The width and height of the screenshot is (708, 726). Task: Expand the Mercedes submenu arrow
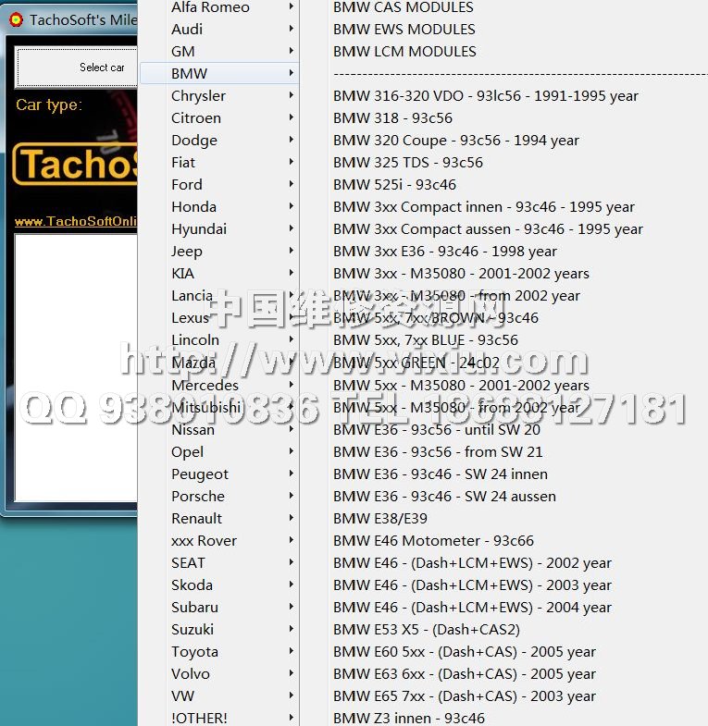(292, 385)
